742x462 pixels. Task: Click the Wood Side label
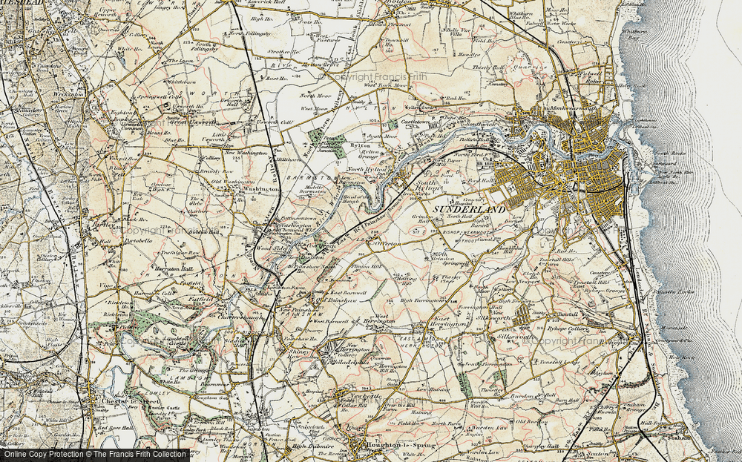point(272,248)
